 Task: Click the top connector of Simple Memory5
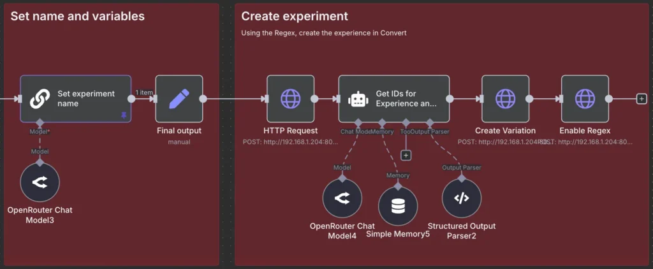[398, 186]
